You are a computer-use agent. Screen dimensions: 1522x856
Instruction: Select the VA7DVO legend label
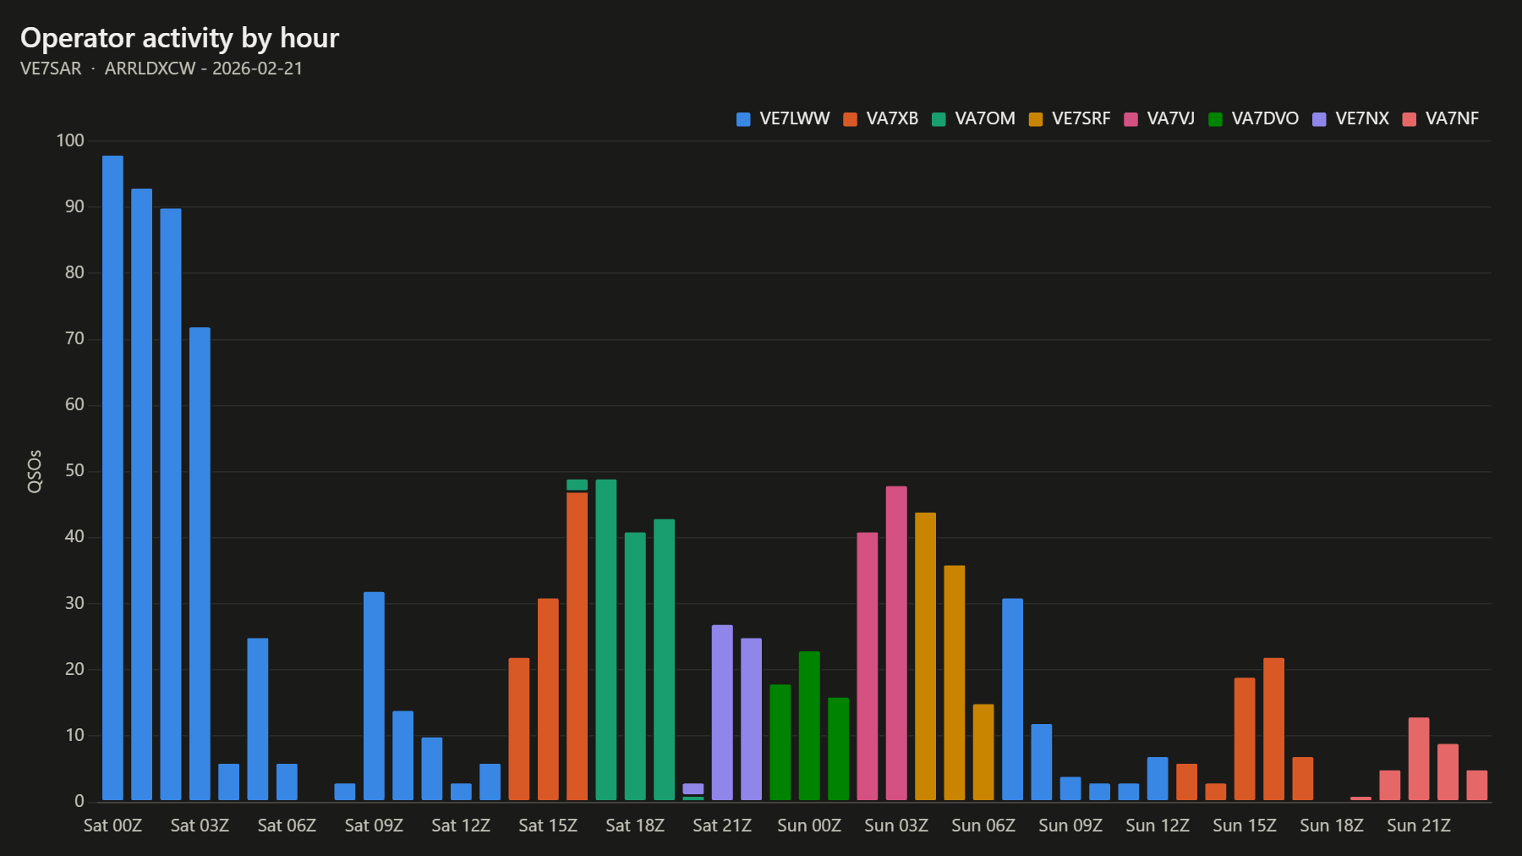[x=1265, y=119]
